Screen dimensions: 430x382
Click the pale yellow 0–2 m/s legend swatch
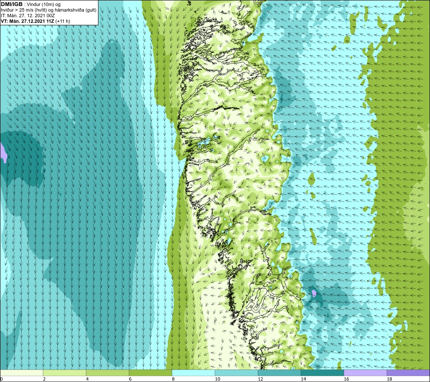(21, 373)
